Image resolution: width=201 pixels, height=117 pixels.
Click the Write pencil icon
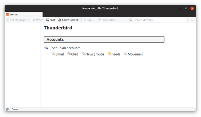34,20
